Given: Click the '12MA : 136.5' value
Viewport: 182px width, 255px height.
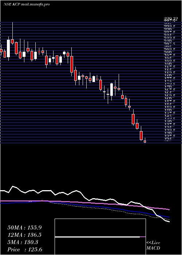Looking at the screenshot, I should 24,235.
